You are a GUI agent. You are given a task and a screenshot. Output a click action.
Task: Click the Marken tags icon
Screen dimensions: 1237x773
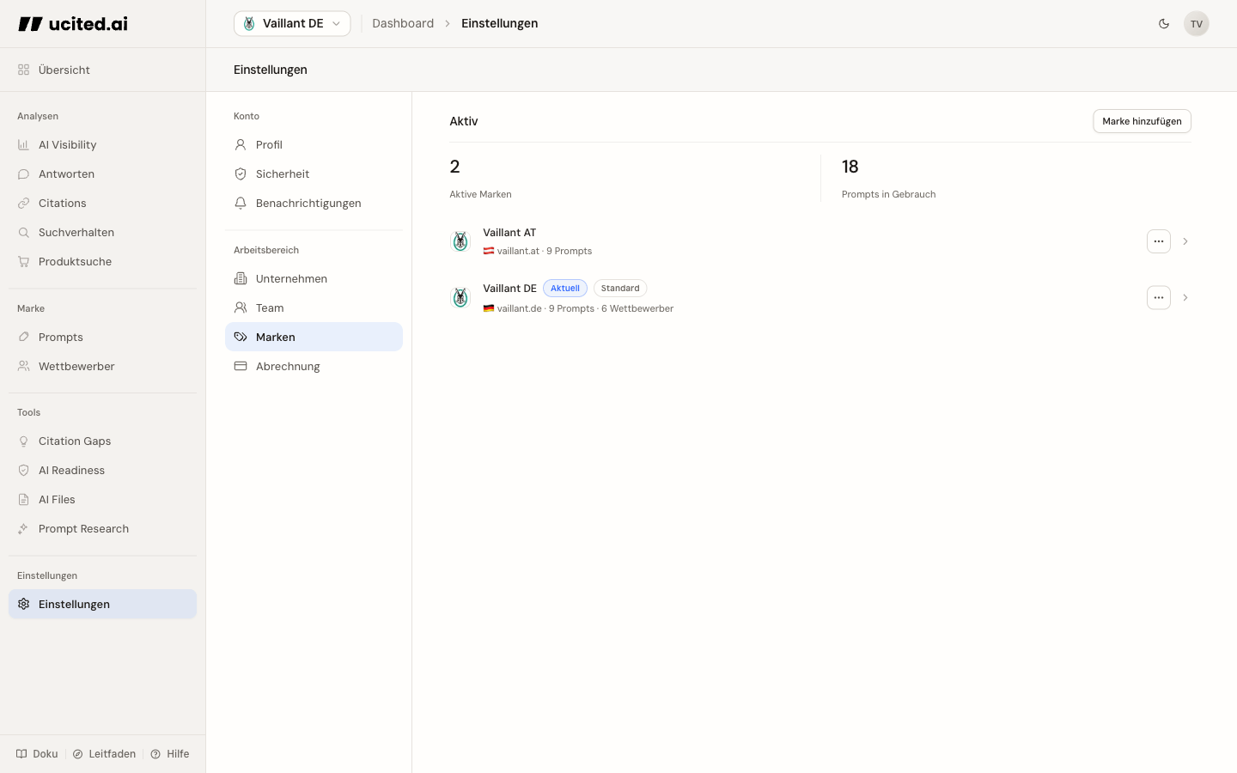(x=241, y=337)
